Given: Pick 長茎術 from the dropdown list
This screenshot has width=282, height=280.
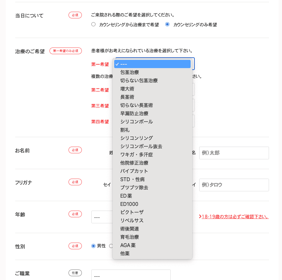Looking at the screenshot, I should (x=127, y=97).
